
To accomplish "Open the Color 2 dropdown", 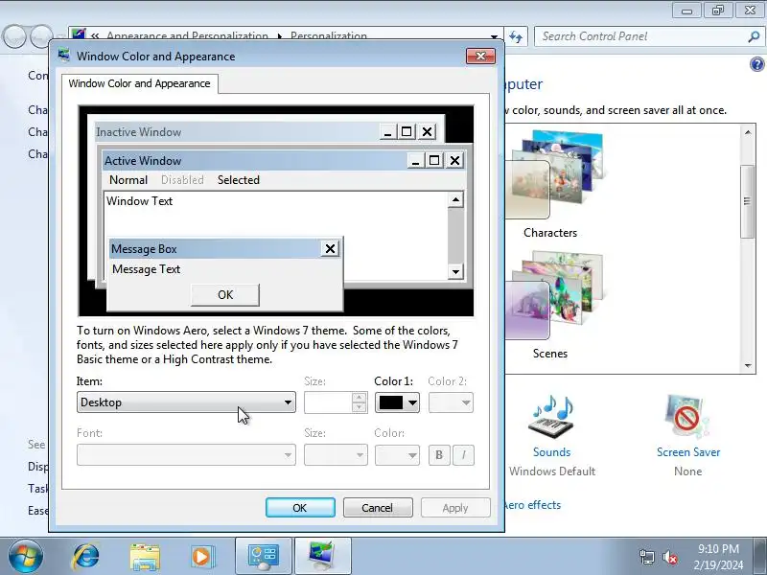I will [x=451, y=402].
